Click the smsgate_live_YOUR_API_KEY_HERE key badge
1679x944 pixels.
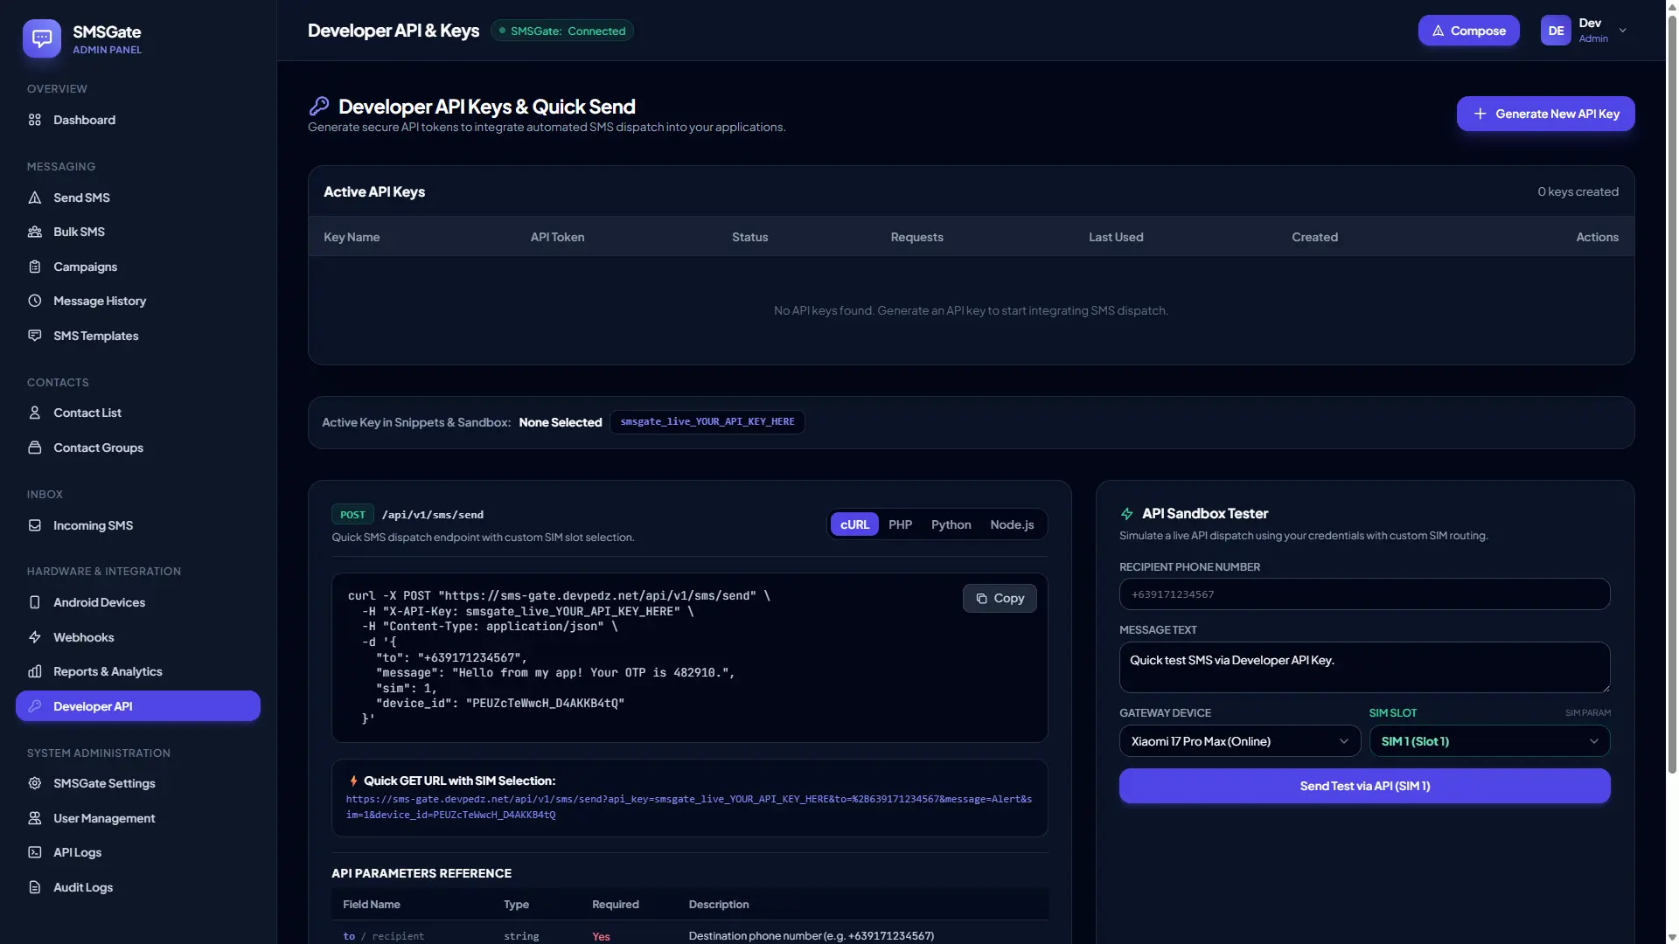[x=707, y=422]
